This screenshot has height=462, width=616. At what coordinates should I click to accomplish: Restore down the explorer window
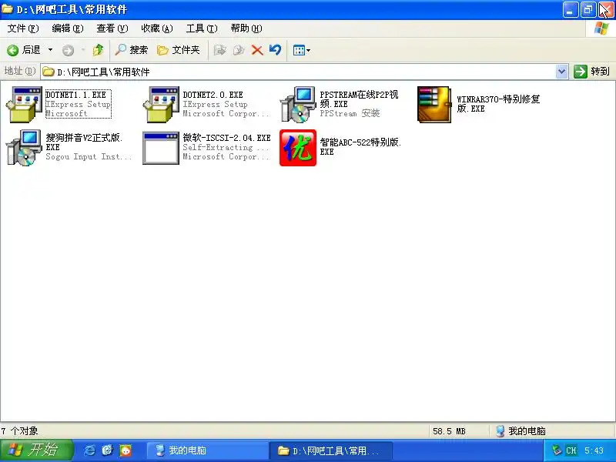(588, 9)
